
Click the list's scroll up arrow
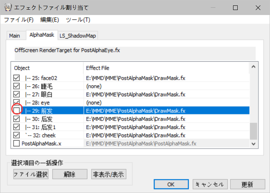click(x=253, y=67)
